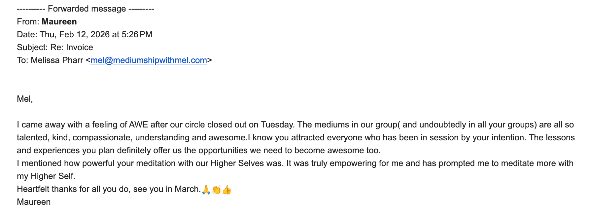Click the To: label
This screenshot has height=213, width=589.
(22, 60)
